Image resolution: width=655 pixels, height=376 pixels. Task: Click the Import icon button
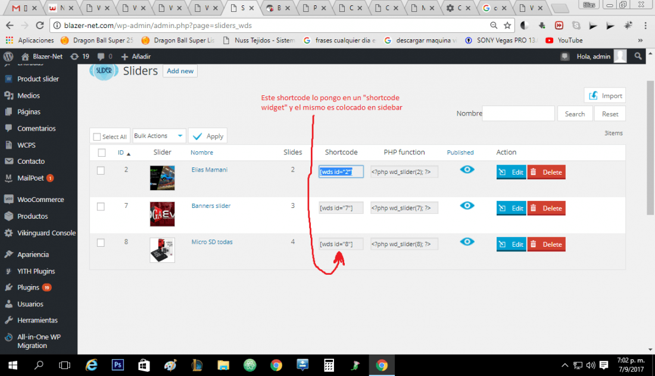[606, 96]
